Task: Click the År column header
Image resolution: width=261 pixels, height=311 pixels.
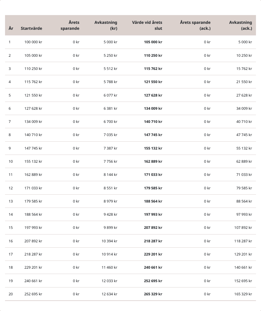Action: pyautogui.click(x=11, y=28)
